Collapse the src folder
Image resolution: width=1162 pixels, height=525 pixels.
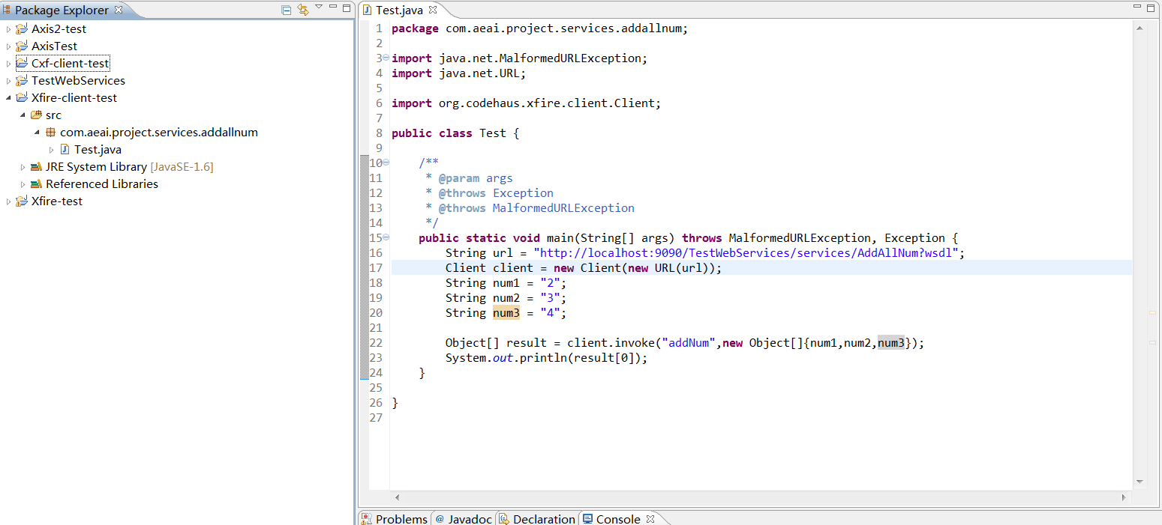pos(23,115)
